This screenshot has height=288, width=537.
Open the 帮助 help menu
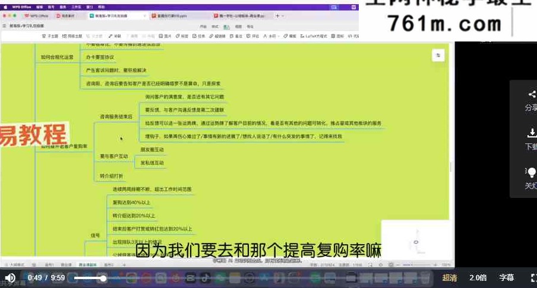102,7
